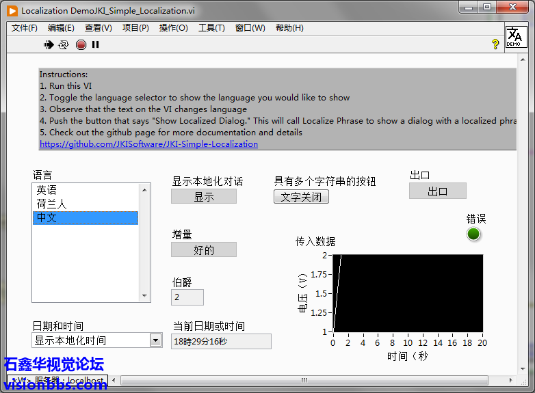Open the 文件(F) menu
Image resolution: width=535 pixels, height=393 pixels.
point(25,28)
